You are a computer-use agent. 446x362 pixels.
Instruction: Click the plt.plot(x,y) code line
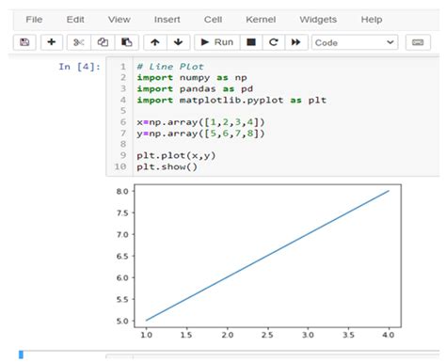[176, 156]
